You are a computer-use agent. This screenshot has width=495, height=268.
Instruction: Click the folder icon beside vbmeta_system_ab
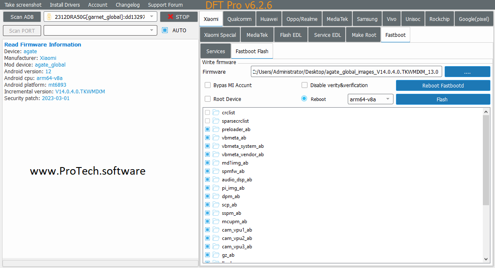tap(216, 146)
